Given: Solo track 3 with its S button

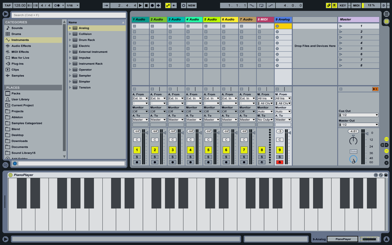Looking at the screenshot, I should [173, 157].
